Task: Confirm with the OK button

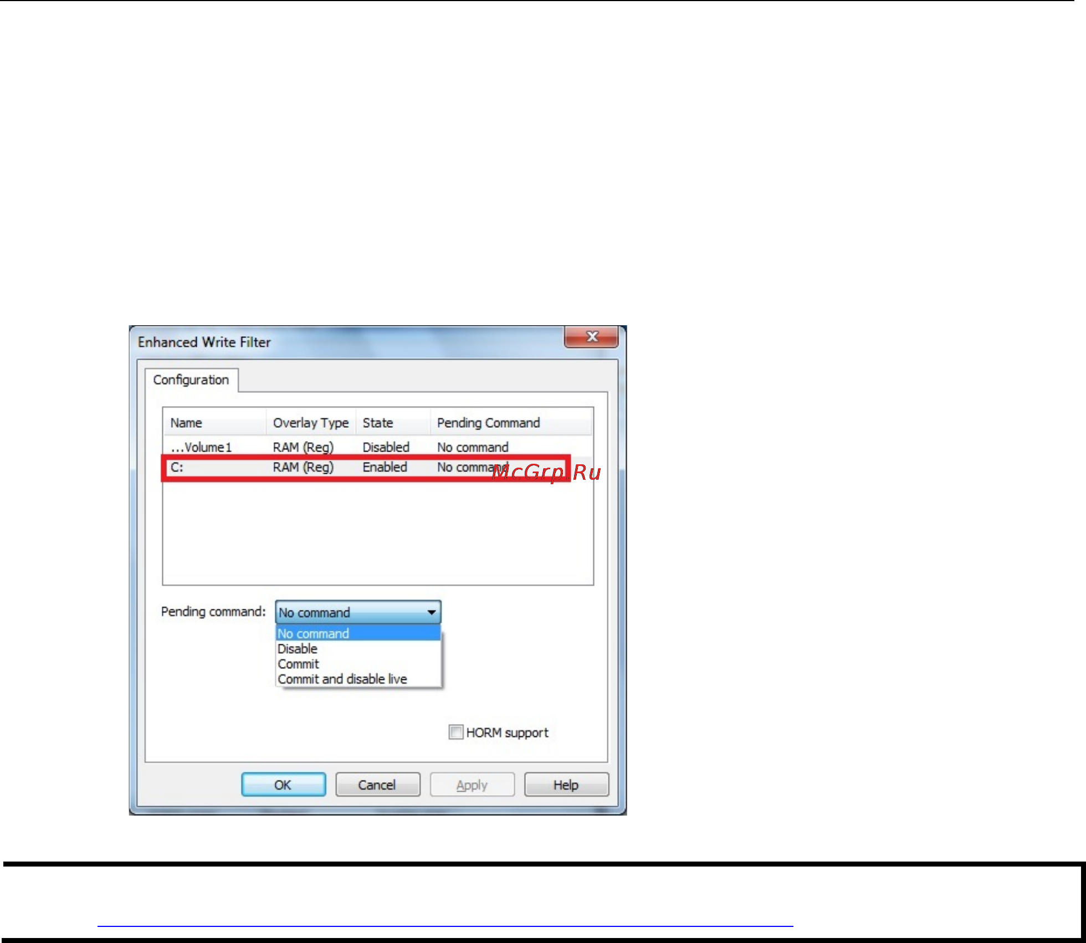Action: (283, 785)
